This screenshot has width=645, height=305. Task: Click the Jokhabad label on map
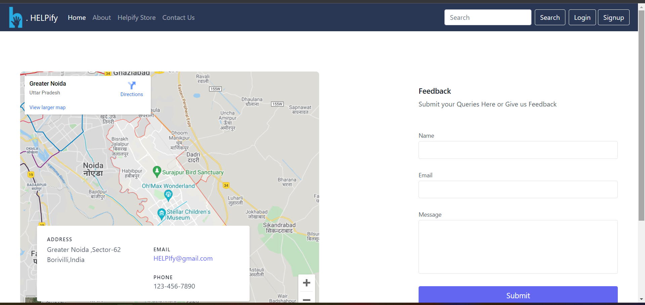[x=256, y=214]
